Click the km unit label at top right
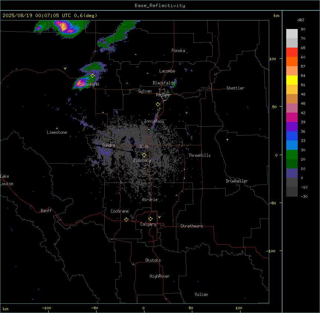This screenshot has width=320, height=313. pos(276,16)
